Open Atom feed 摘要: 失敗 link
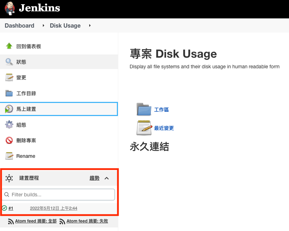The width and height of the screenshot is (289, 231). point(87,221)
